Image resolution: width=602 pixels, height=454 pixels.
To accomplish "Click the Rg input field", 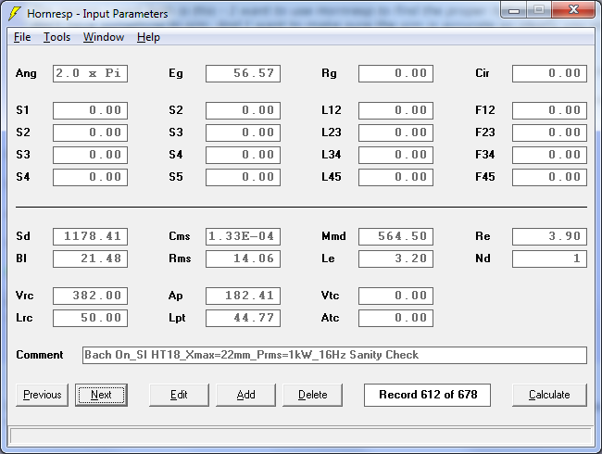I will click(x=395, y=73).
